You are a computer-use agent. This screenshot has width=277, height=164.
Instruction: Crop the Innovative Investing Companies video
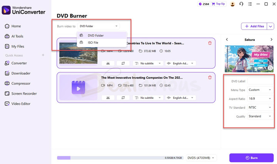click(x=123, y=98)
